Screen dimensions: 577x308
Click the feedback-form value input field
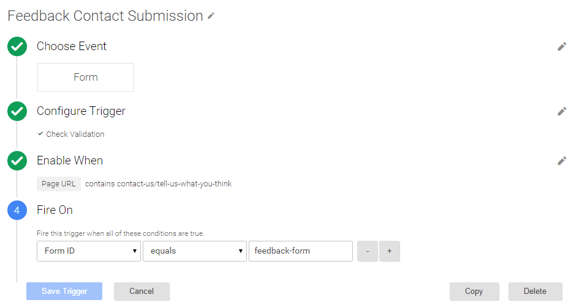point(301,251)
